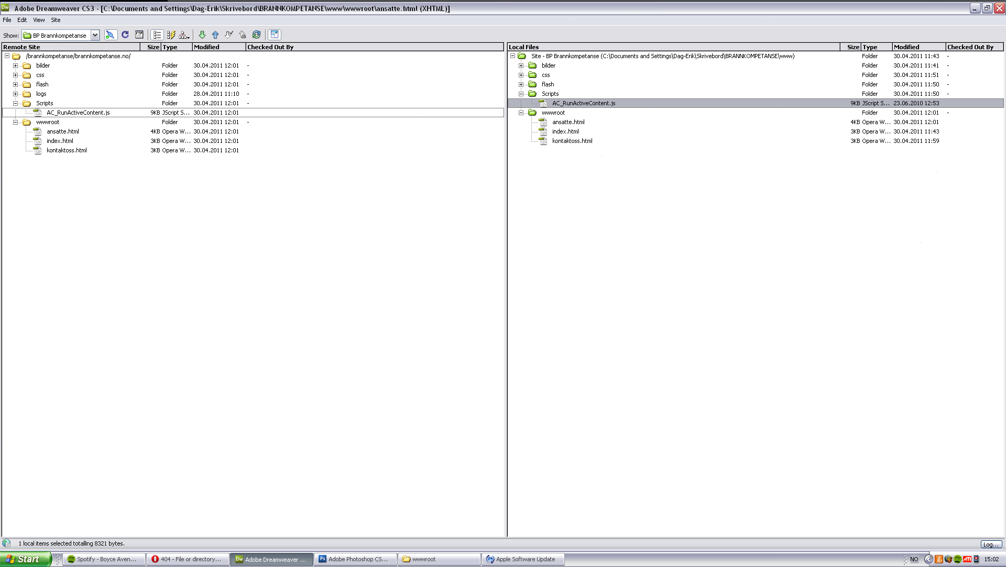Expand the local flash folder

pyautogui.click(x=521, y=84)
